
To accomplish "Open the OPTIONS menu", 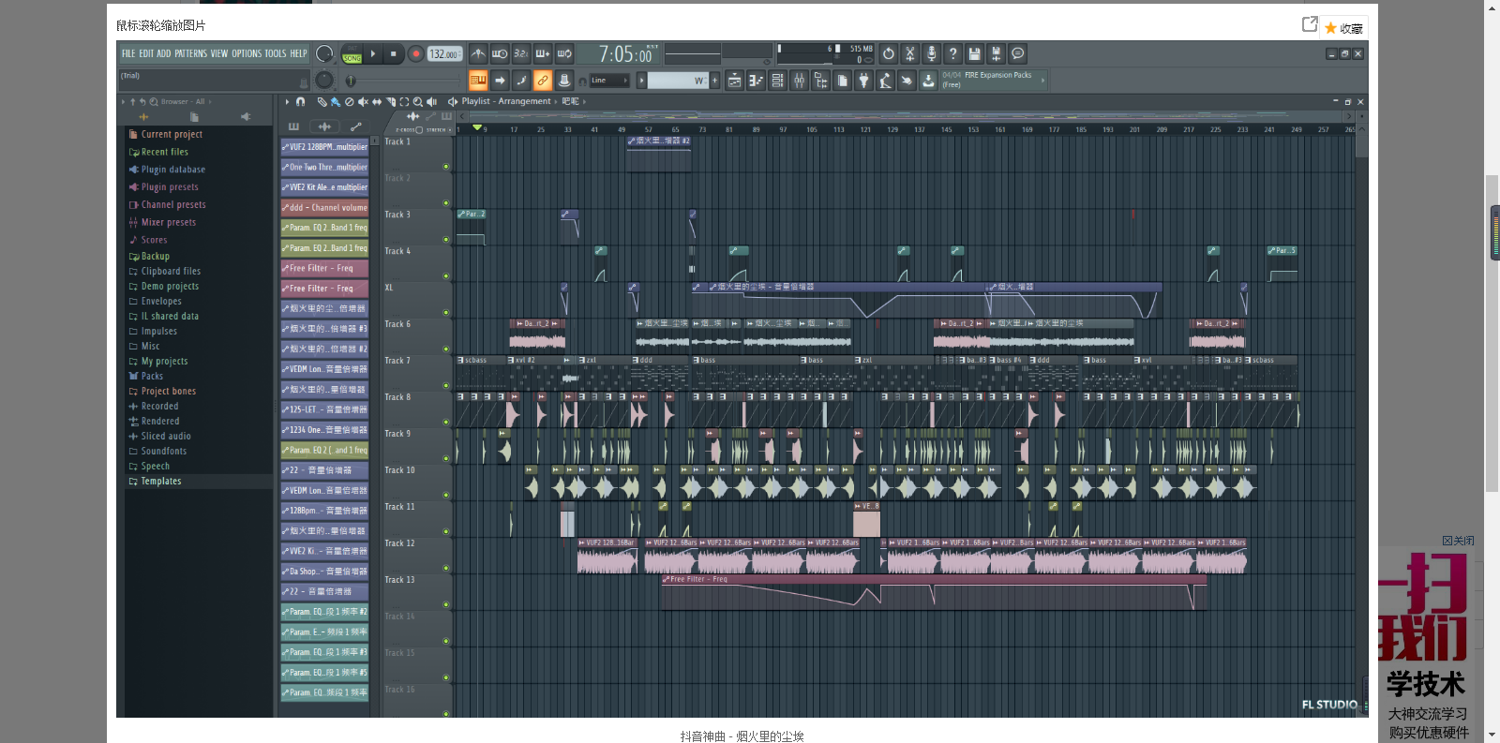I will 247,54.
